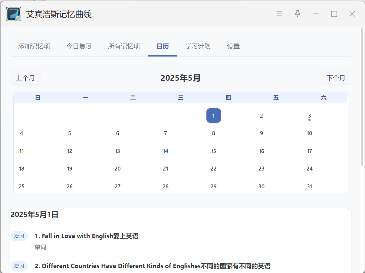This screenshot has width=365, height=273.
Task: Minimize the window
Action: click(x=316, y=14)
